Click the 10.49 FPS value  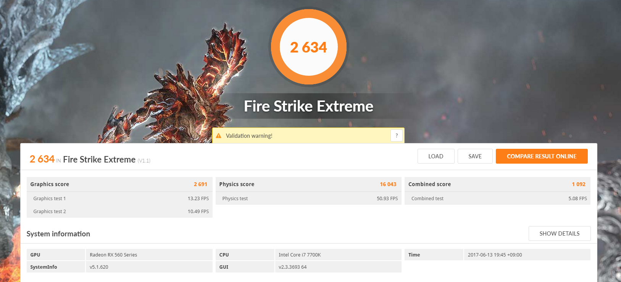(198, 212)
